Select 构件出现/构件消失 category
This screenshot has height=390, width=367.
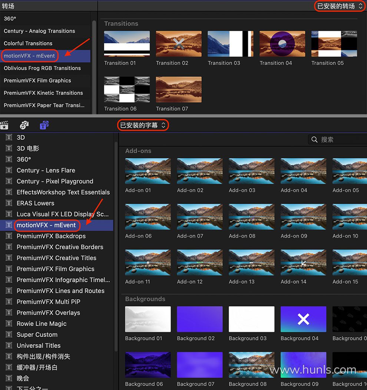(57, 356)
